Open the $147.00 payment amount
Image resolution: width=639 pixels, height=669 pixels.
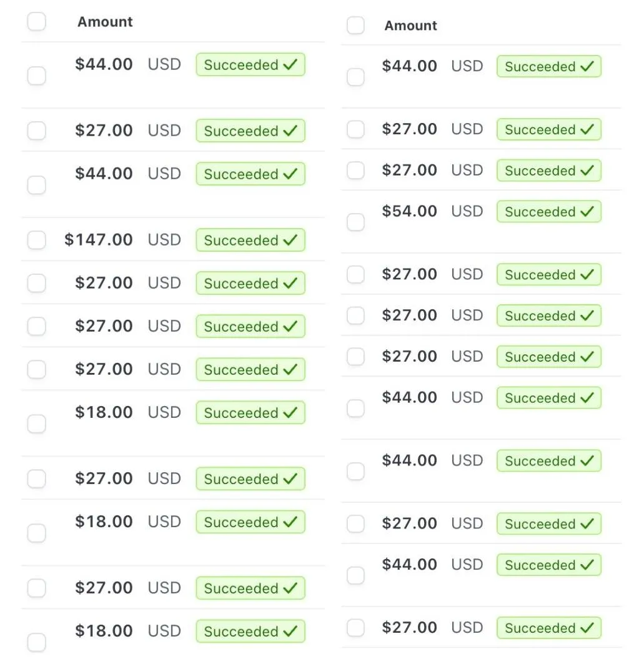coord(99,240)
